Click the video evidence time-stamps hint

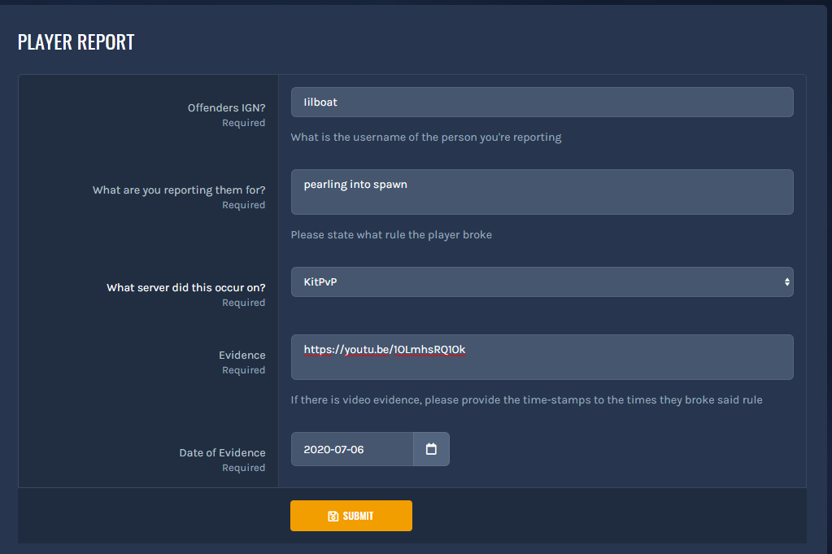pyautogui.click(x=526, y=399)
